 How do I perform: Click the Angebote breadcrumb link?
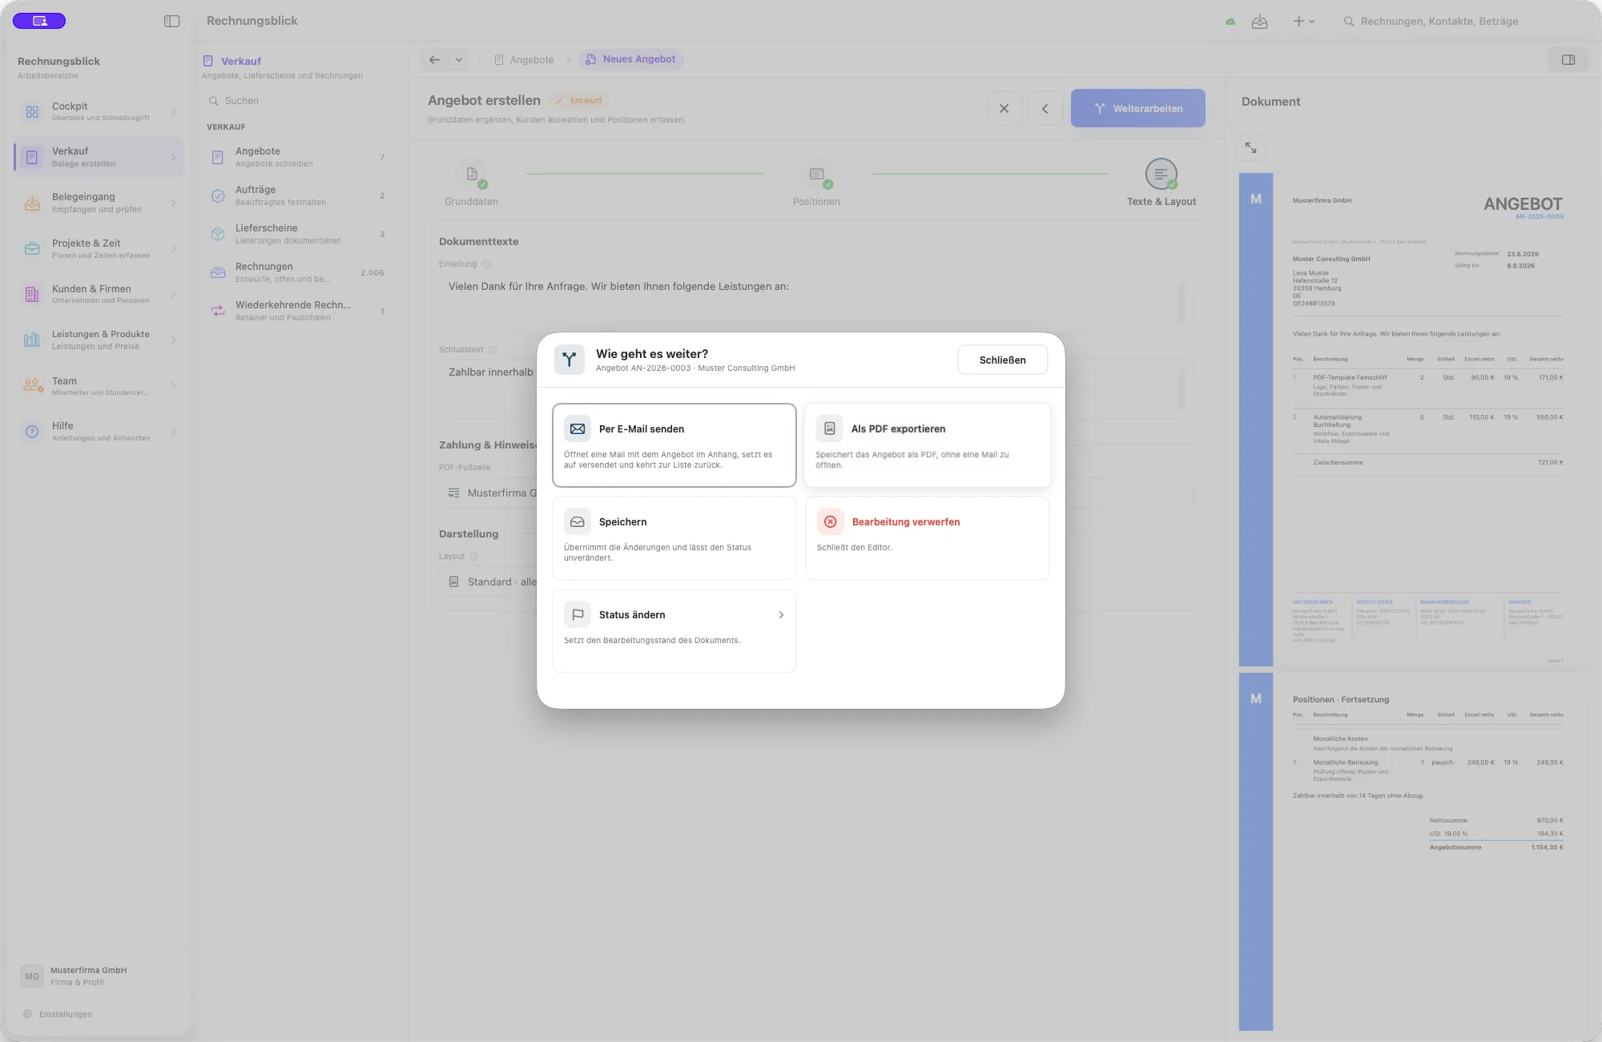pos(524,59)
